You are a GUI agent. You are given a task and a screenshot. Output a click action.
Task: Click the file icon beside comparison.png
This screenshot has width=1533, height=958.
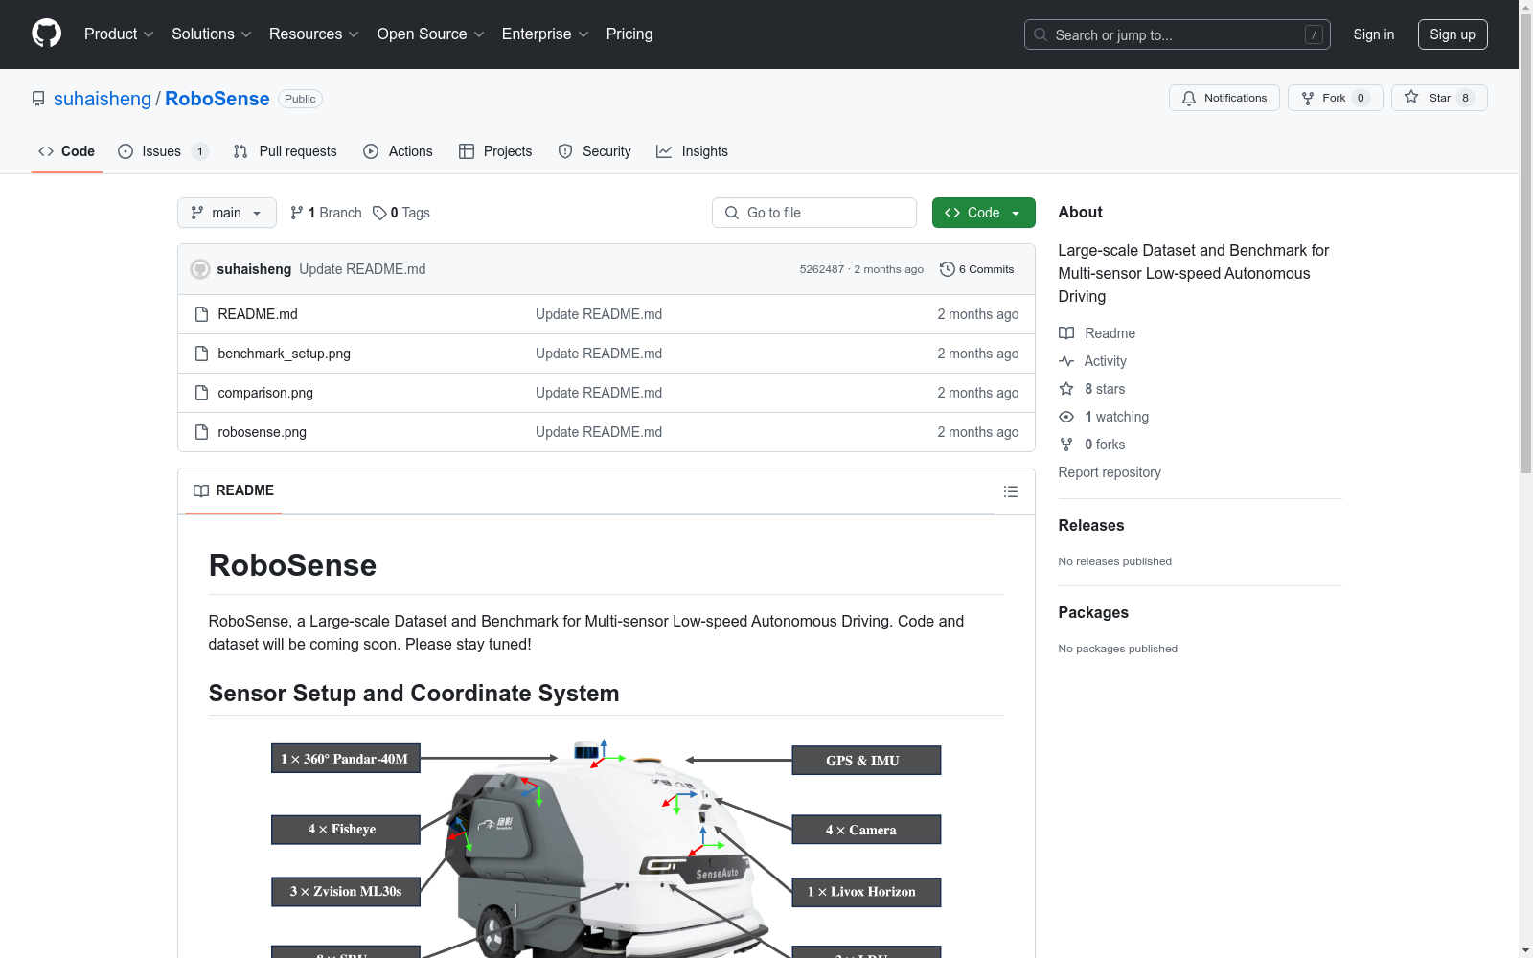(x=201, y=393)
